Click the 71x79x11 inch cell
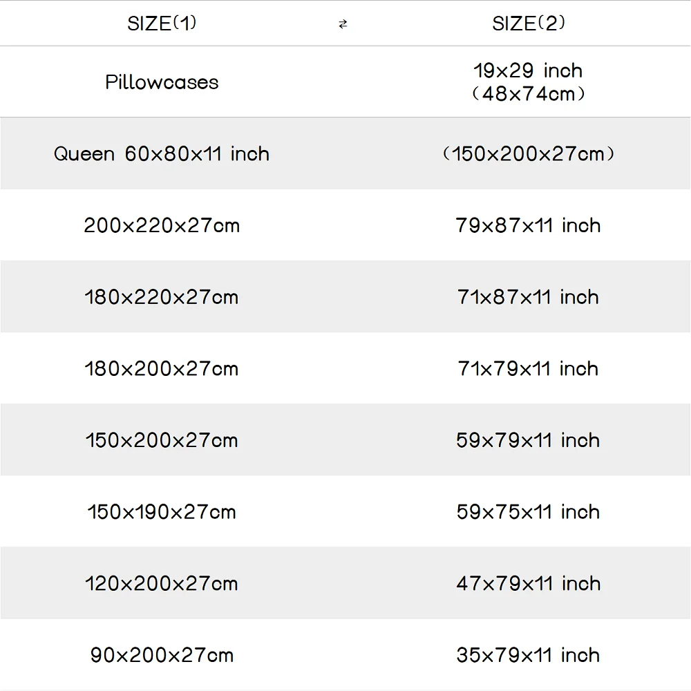The width and height of the screenshot is (691, 691). tap(529, 368)
